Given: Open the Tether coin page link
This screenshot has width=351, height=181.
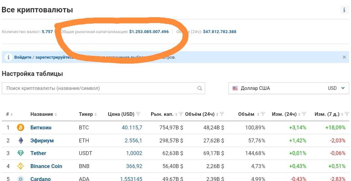Looking at the screenshot, I should [38, 153].
